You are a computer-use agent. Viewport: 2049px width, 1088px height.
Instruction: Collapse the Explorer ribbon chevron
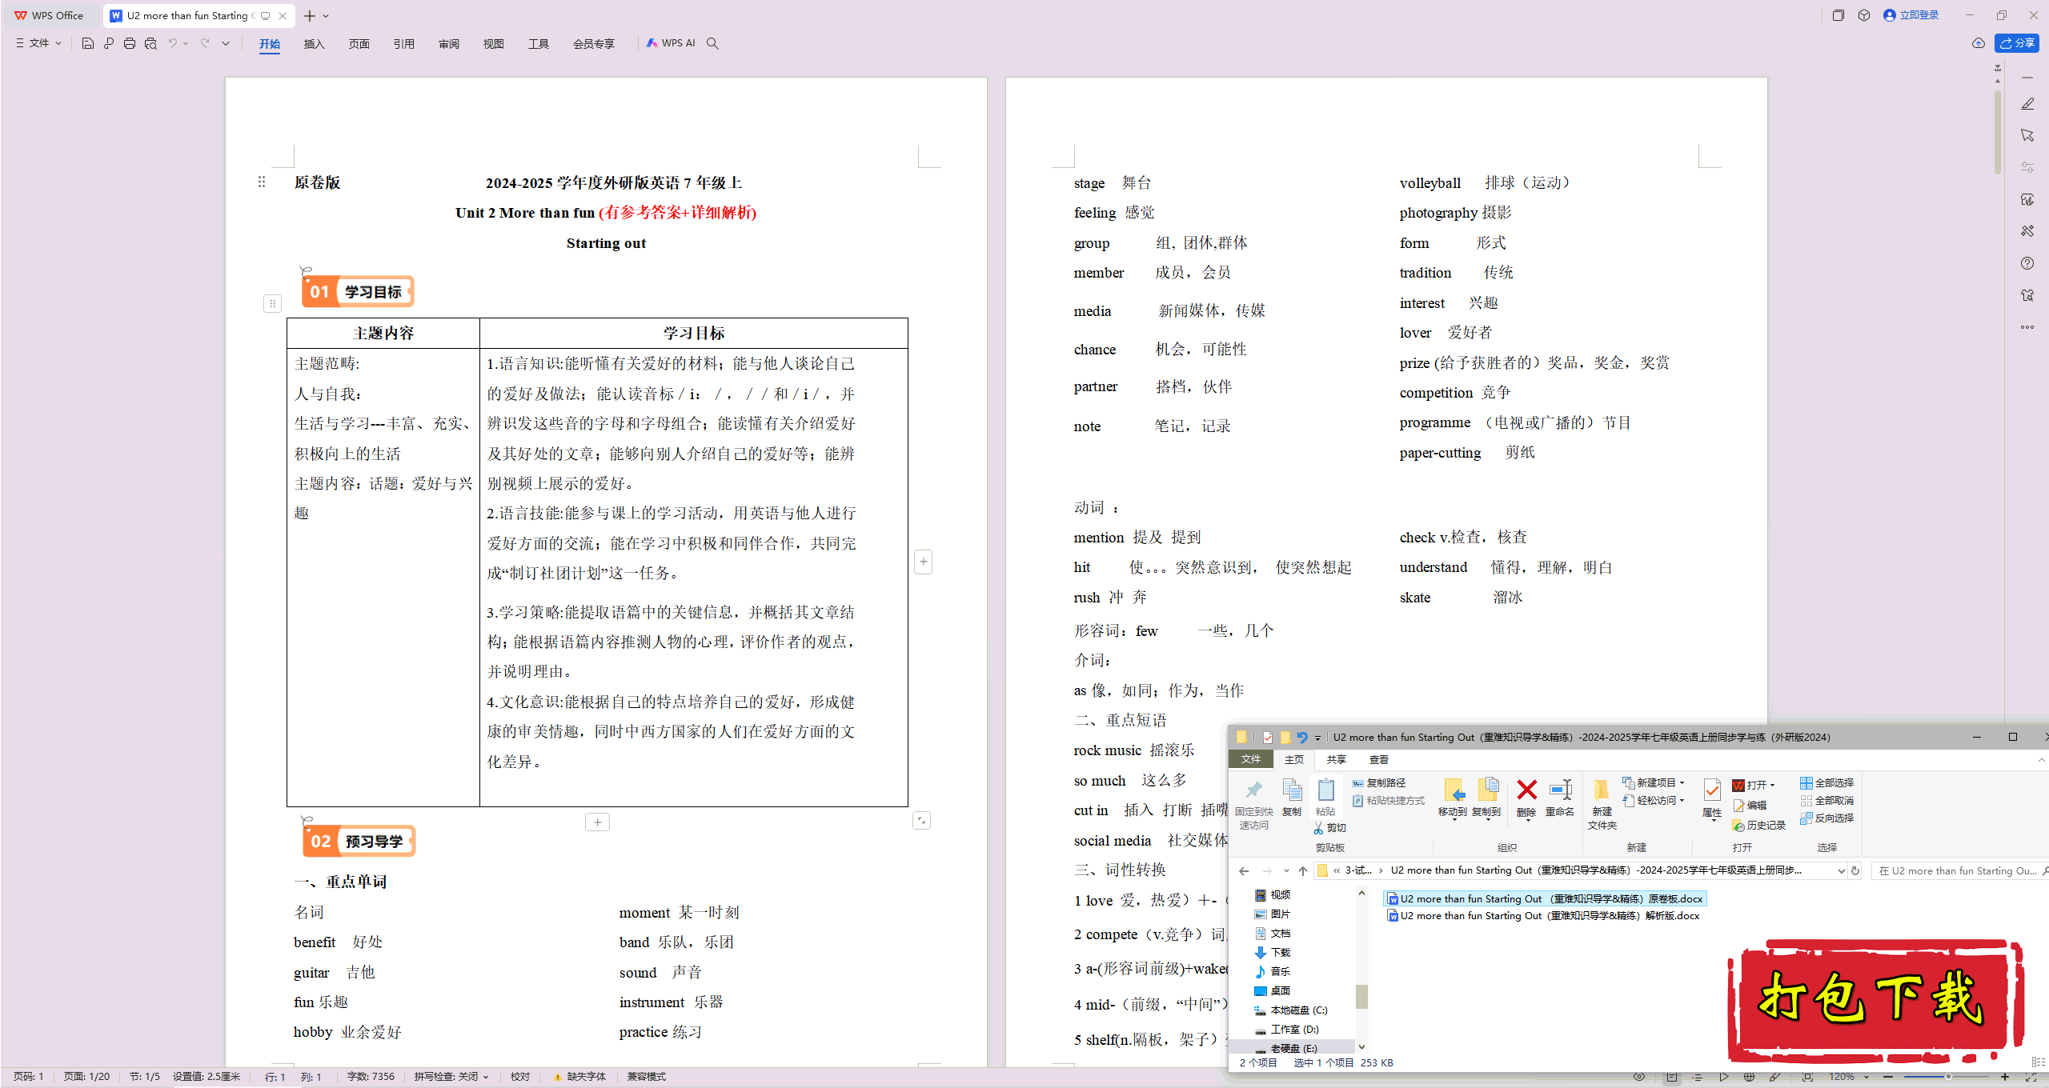pos(2041,760)
